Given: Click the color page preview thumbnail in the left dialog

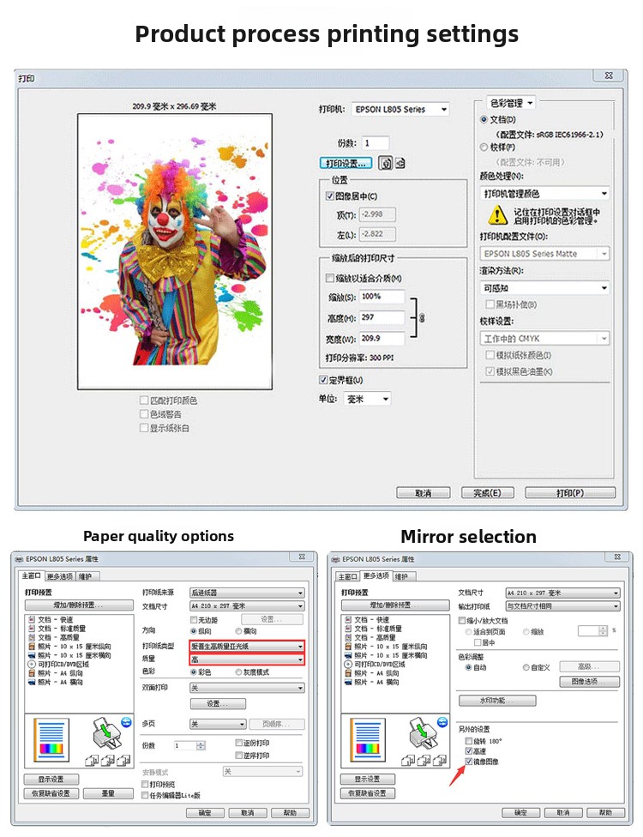Looking at the screenshot, I should (x=51, y=738).
